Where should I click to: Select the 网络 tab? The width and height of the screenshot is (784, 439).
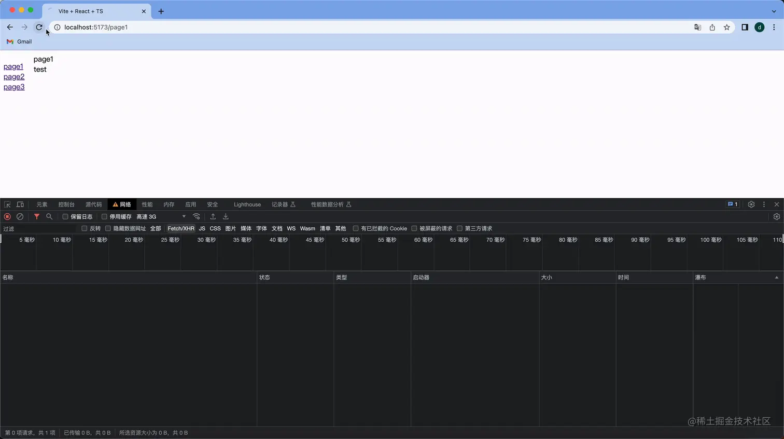click(x=122, y=204)
